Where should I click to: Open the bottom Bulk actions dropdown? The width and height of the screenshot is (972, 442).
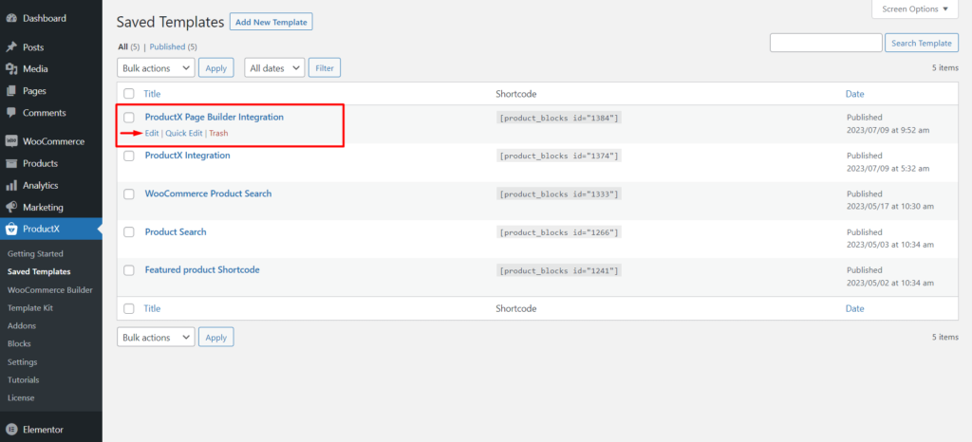(x=156, y=338)
